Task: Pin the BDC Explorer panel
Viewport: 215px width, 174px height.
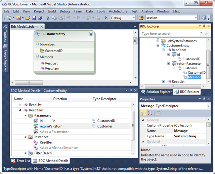Action: click(204, 26)
